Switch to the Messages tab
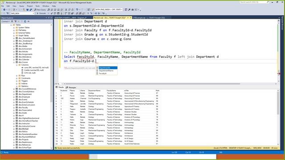This screenshot has width=285, height=160. (x=71, y=88)
